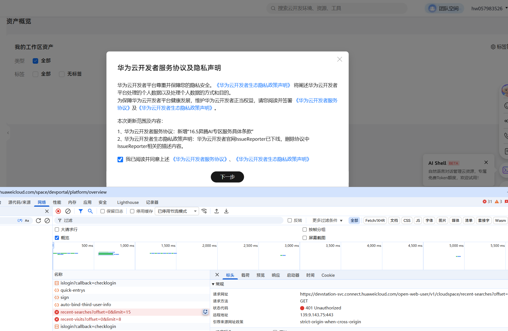Check the 反转 invert filter box
508x331 pixels.
tap(290, 220)
